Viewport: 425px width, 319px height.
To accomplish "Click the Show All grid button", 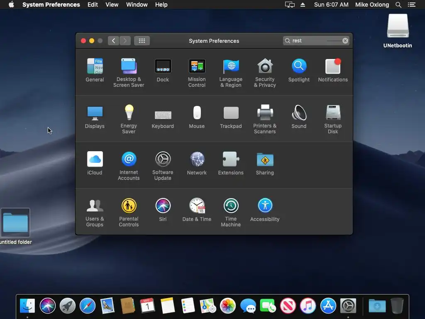I will pyautogui.click(x=142, y=41).
